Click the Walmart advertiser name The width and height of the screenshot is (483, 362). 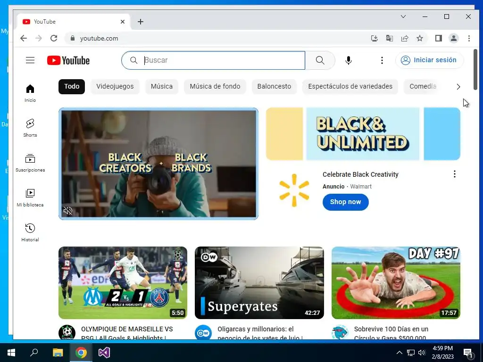(361, 187)
